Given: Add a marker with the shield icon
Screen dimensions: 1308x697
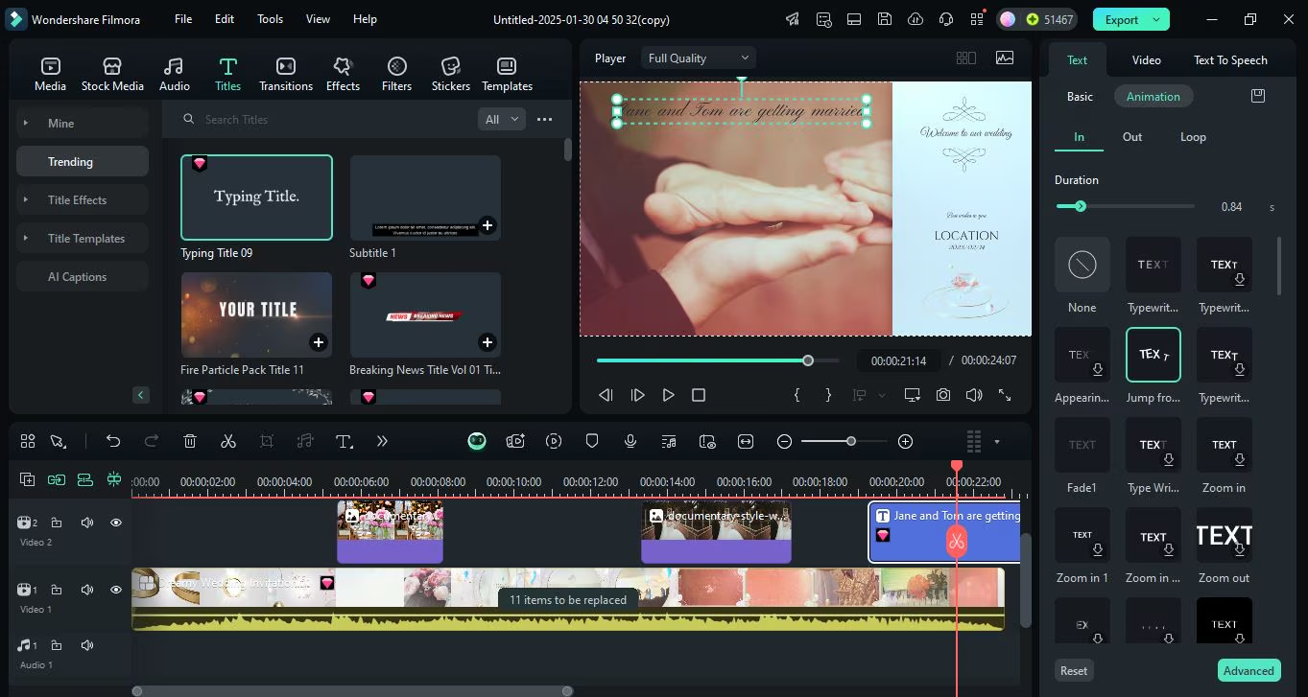Looking at the screenshot, I should 592,441.
